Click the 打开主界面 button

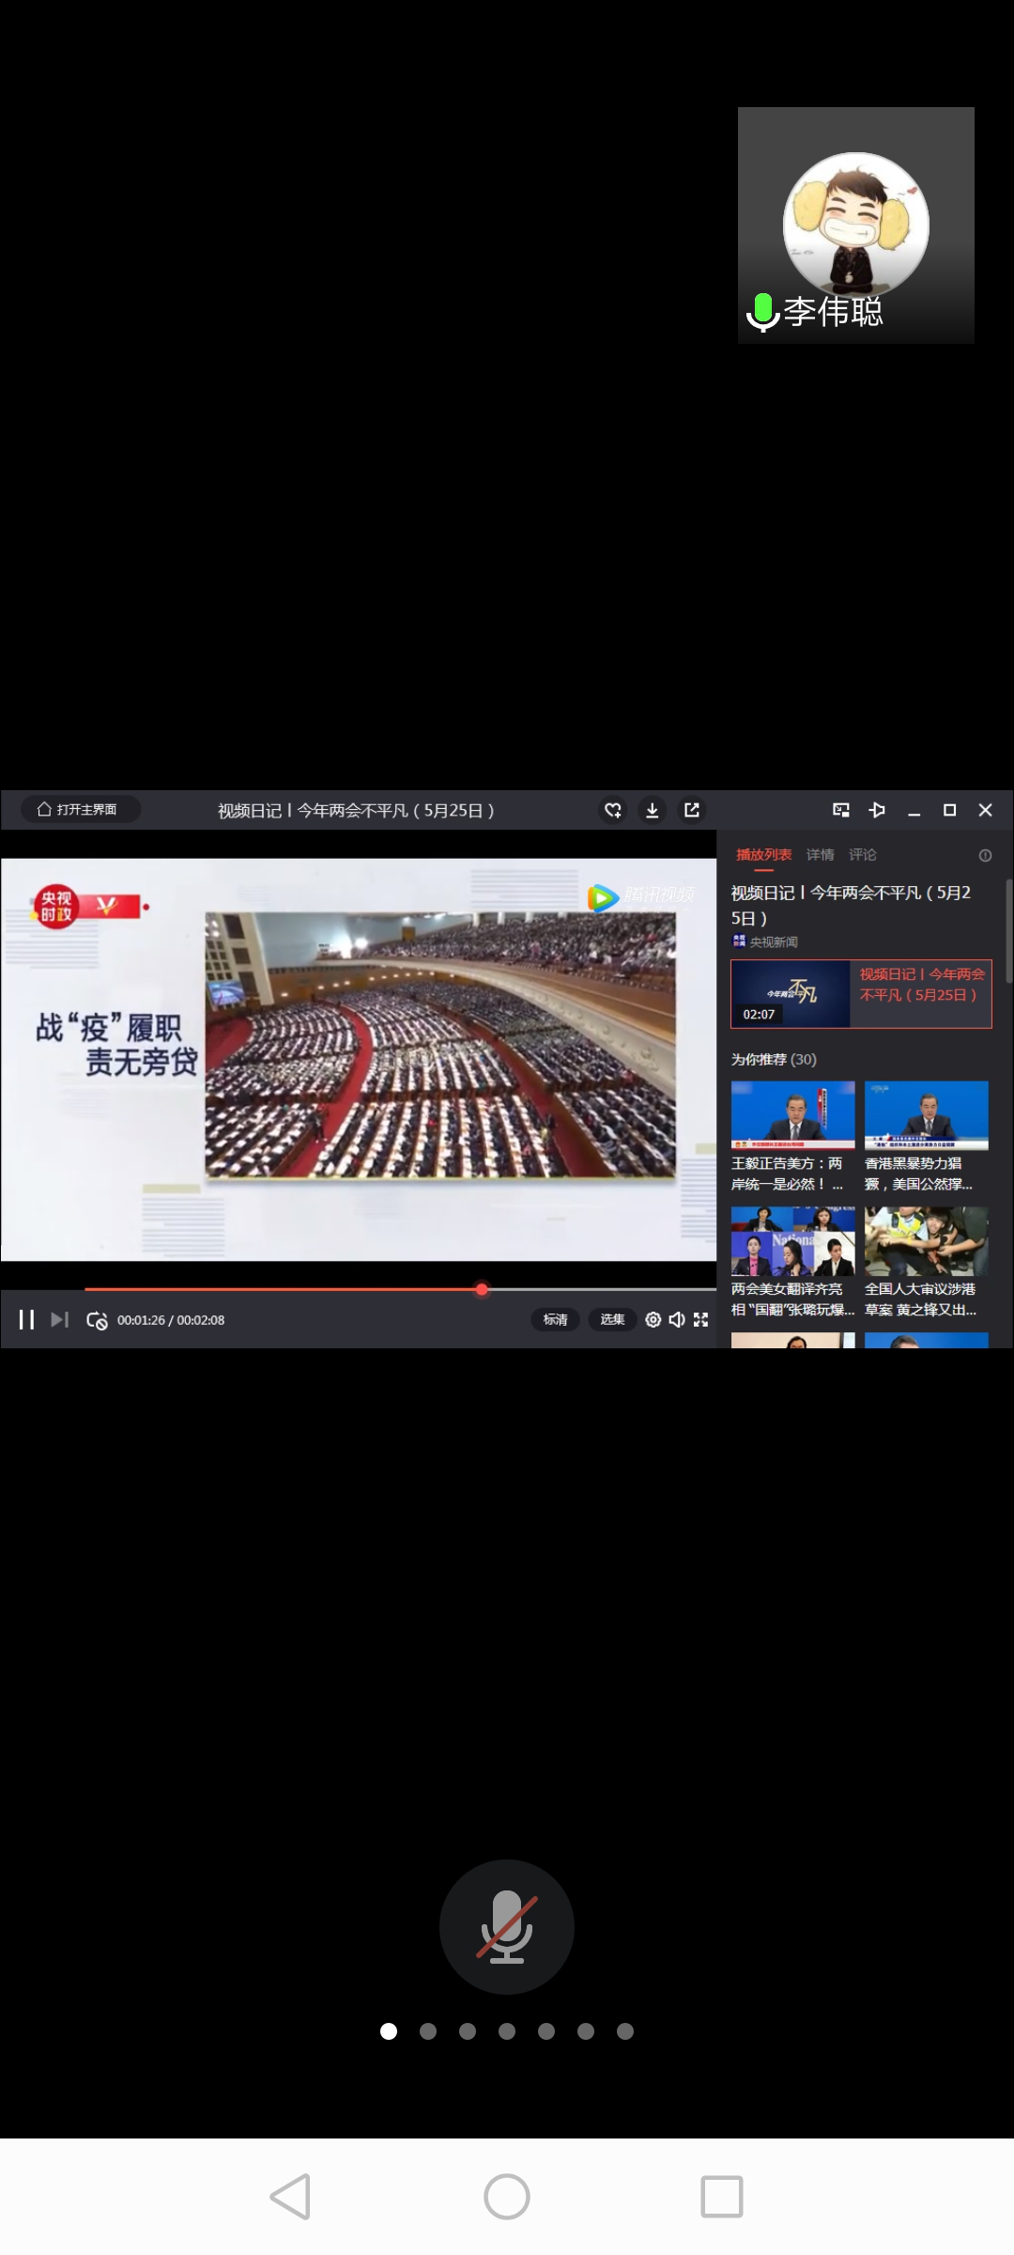click(79, 810)
